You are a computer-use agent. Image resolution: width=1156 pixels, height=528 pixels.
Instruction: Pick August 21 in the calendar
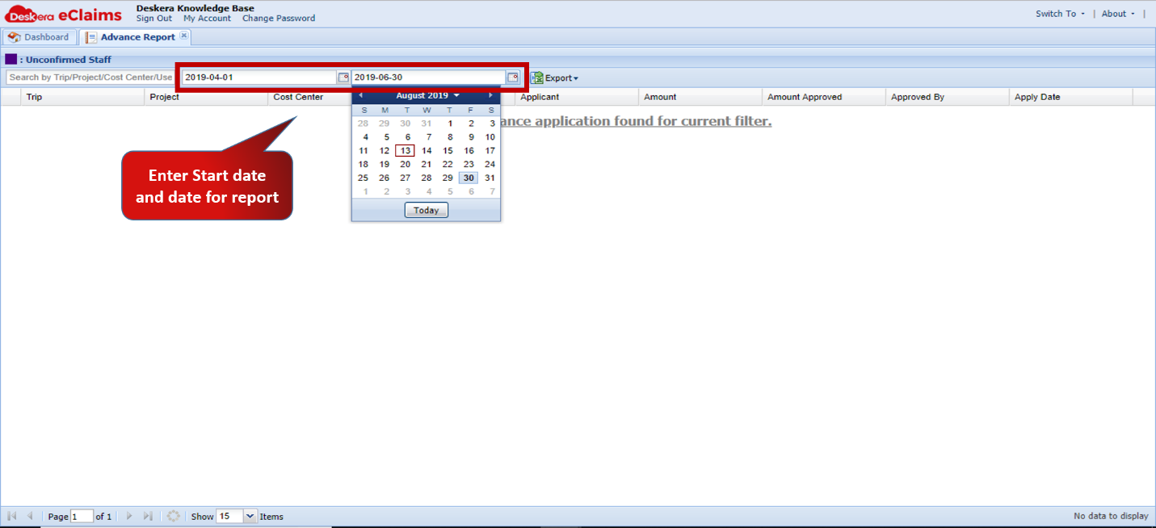(x=427, y=164)
